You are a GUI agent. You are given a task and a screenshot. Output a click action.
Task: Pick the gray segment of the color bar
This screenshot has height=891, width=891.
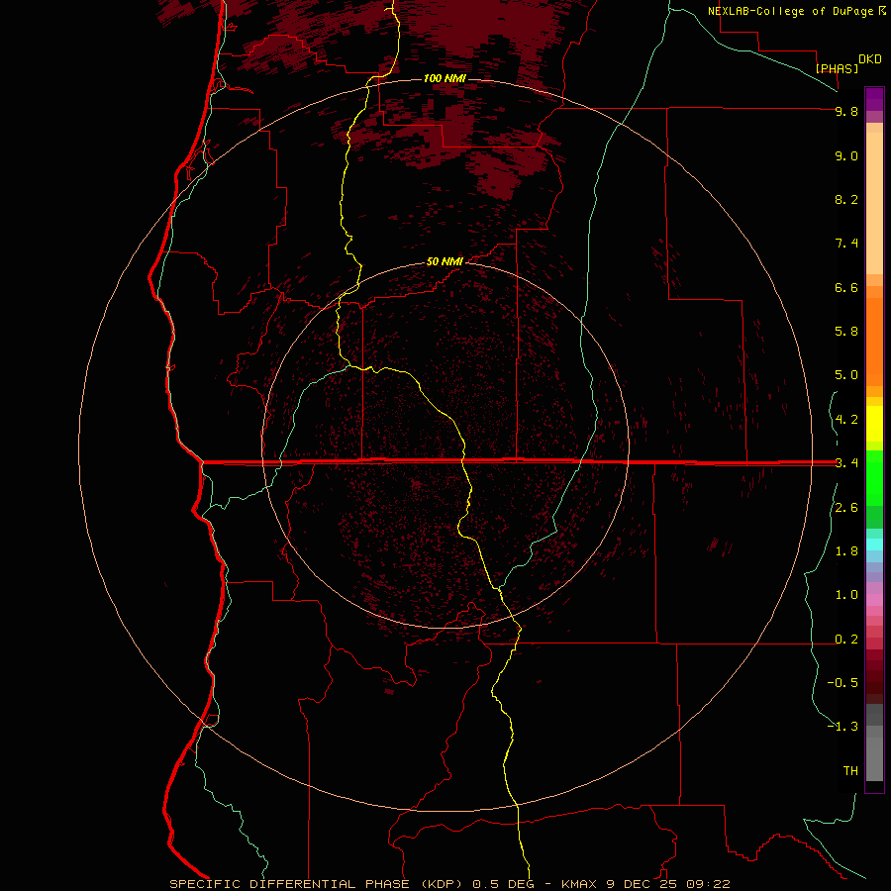point(874,742)
